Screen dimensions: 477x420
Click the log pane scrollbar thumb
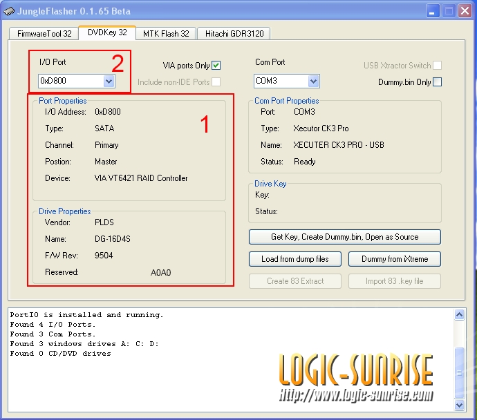click(459, 373)
